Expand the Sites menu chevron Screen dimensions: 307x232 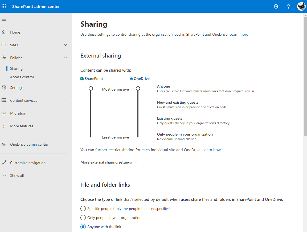66,45
